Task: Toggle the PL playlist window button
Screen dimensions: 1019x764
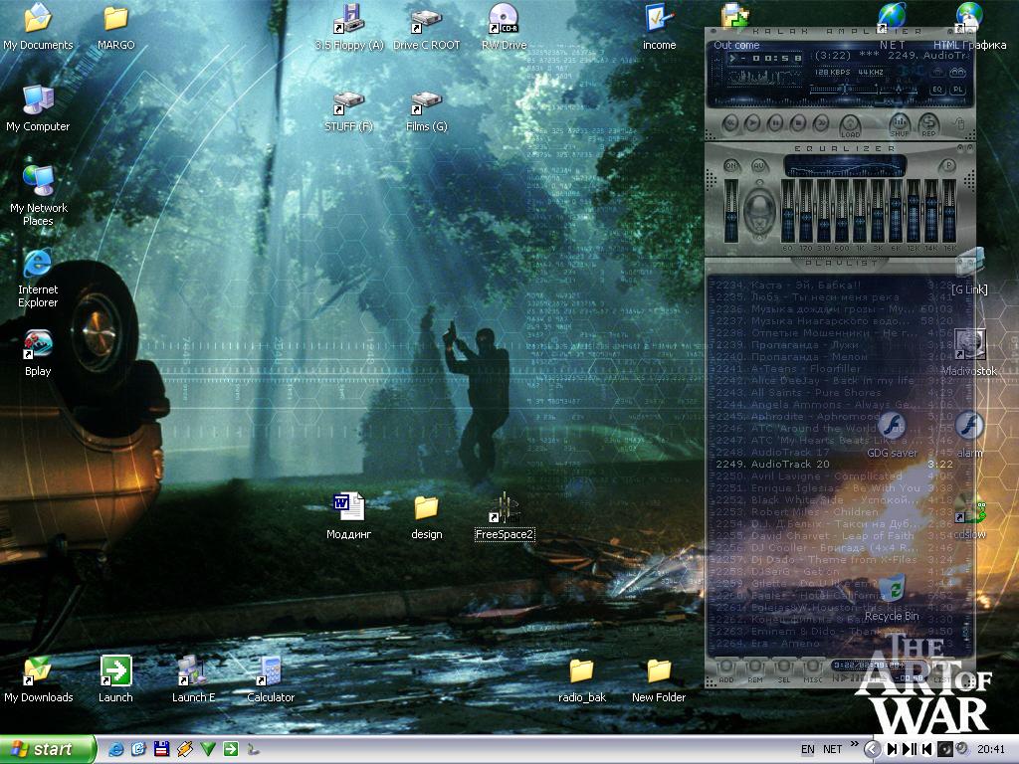Action: click(958, 90)
